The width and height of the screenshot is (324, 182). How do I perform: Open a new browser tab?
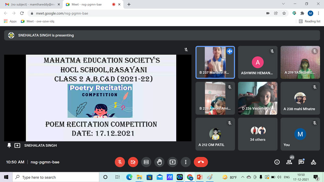click(129, 5)
